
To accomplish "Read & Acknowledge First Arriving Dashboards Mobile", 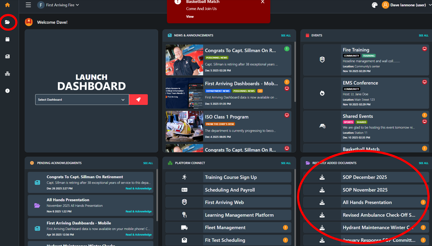I will pyautogui.click(x=139, y=235).
